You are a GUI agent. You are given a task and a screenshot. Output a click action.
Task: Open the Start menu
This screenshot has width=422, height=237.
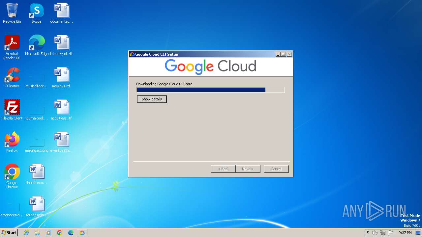click(9, 233)
